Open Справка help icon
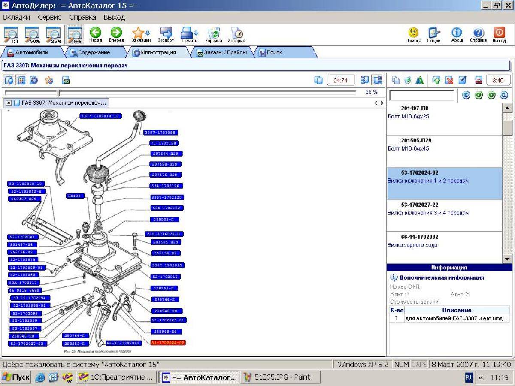 point(478,35)
